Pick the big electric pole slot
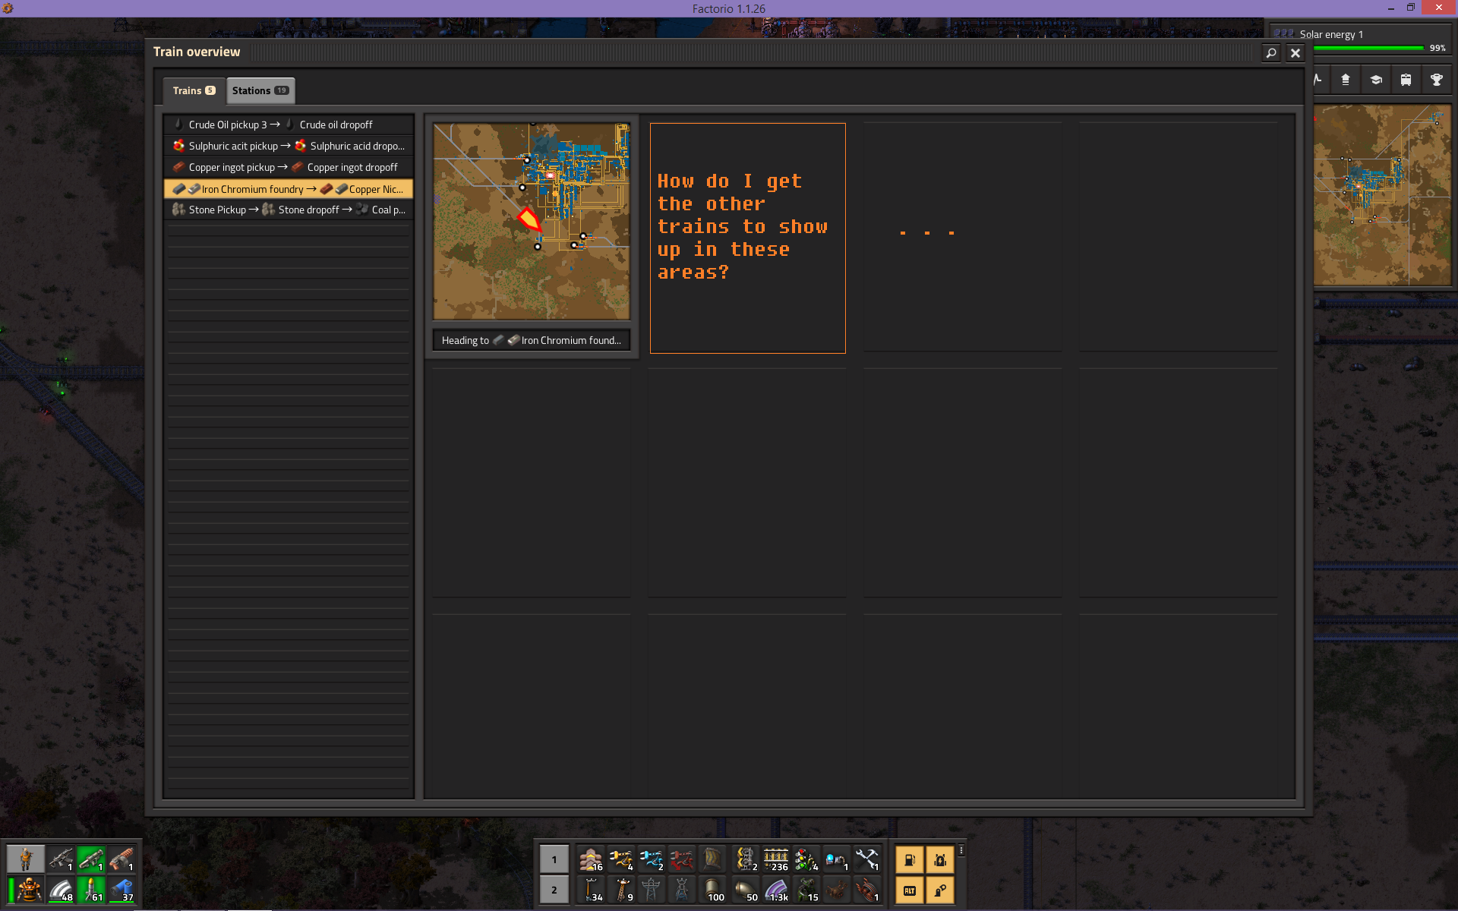 (x=652, y=890)
